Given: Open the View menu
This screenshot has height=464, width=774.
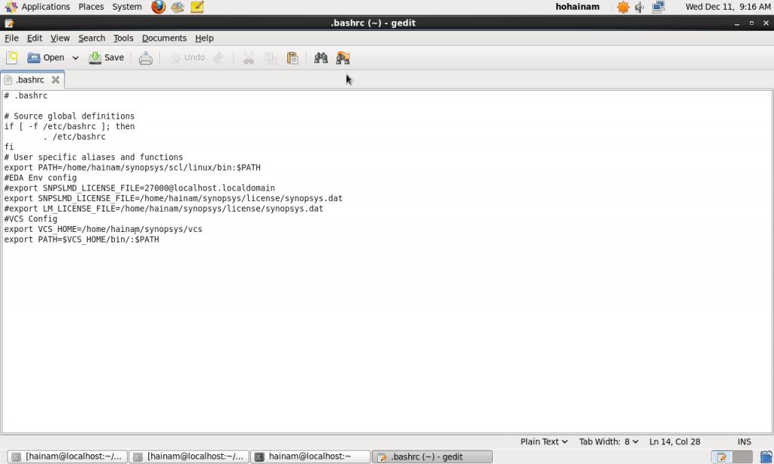Looking at the screenshot, I should point(60,38).
